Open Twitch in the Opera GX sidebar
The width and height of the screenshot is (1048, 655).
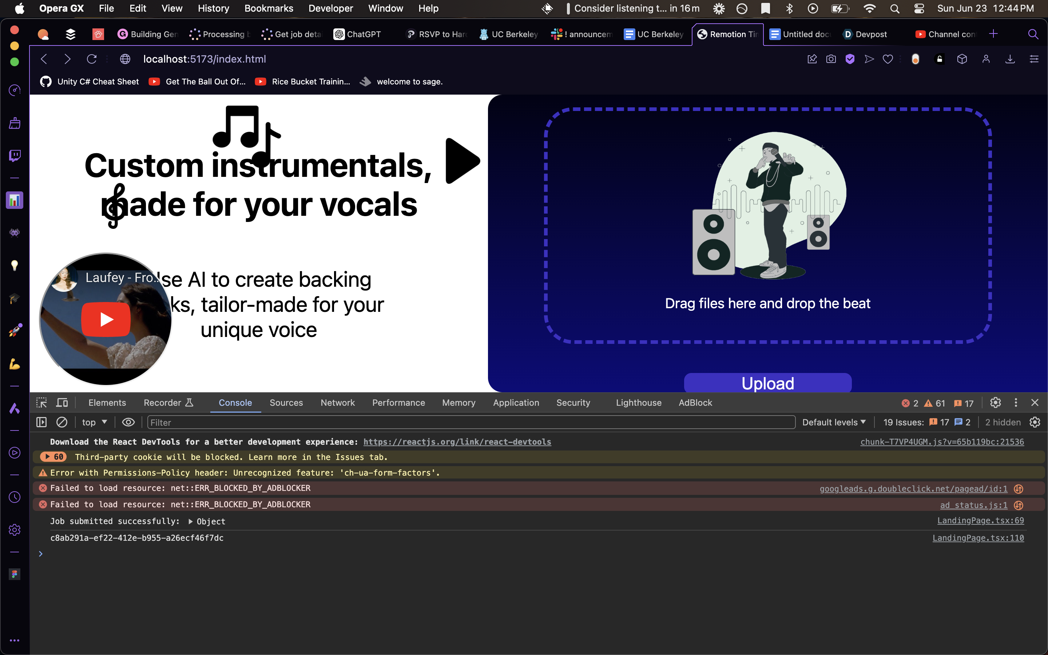coord(15,155)
